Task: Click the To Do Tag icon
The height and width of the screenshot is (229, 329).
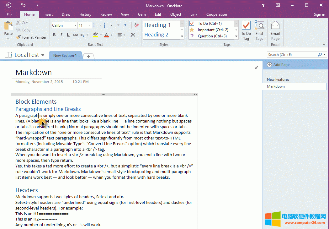Action: tap(246, 30)
